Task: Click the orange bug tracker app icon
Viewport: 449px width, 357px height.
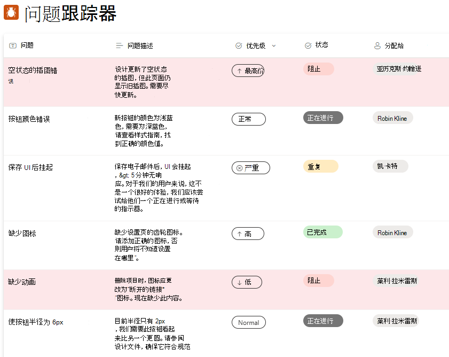Action: point(11,12)
